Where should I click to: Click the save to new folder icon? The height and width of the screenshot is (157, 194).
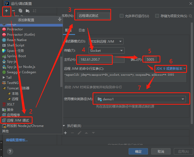point(27,11)
